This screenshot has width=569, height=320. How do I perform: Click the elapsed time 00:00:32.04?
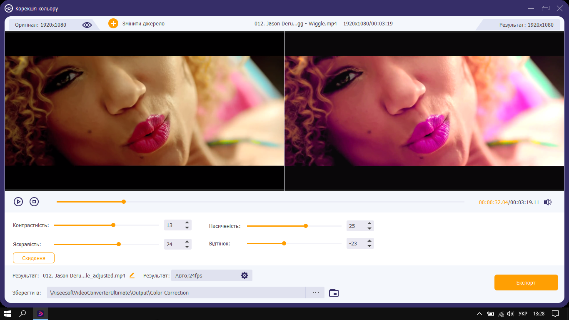coord(493,202)
